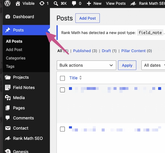Click View Posts in admin bar
Viewport: 165px width, 153px height.
[116, 3]
